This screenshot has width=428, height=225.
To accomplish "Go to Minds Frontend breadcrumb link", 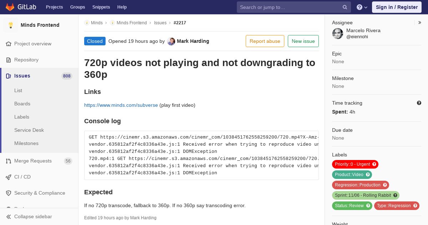I will coord(132,22).
